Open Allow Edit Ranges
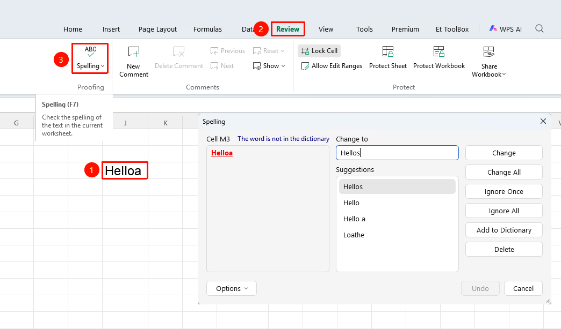 point(332,66)
